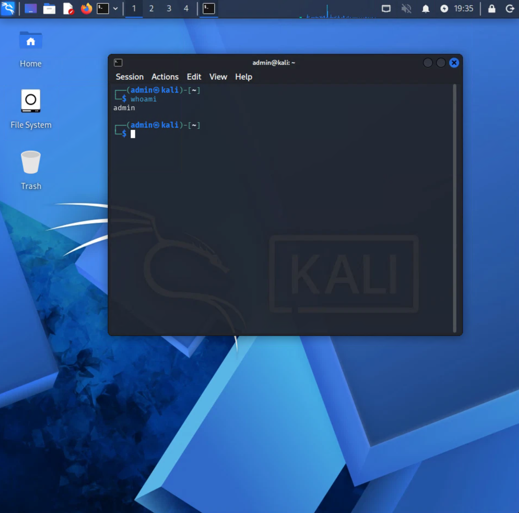Select the File System desktop icon
This screenshot has height=513, width=519.
(x=31, y=109)
